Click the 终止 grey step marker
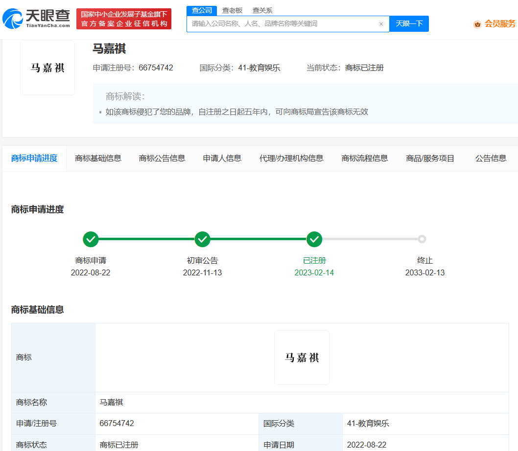 point(422,239)
